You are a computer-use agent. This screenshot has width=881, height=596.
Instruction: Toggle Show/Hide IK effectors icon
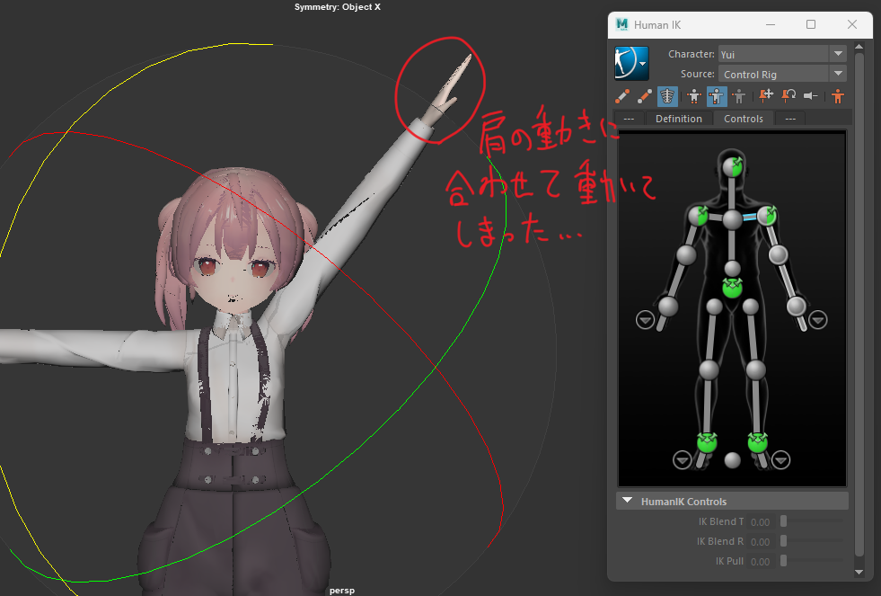(x=622, y=96)
